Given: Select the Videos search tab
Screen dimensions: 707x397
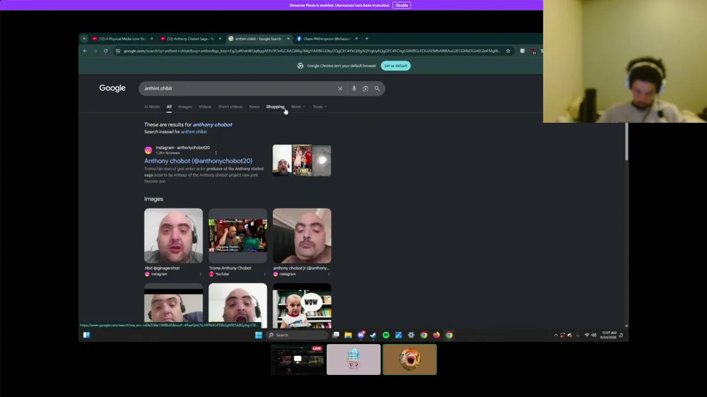Looking at the screenshot, I should pos(205,106).
